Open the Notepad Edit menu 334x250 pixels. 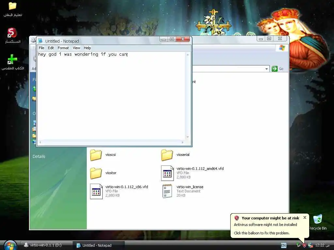click(x=51, y=48)
